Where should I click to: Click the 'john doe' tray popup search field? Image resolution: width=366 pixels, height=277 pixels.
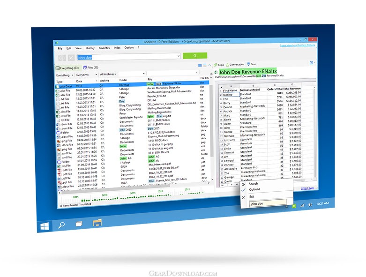pos(268,203)
